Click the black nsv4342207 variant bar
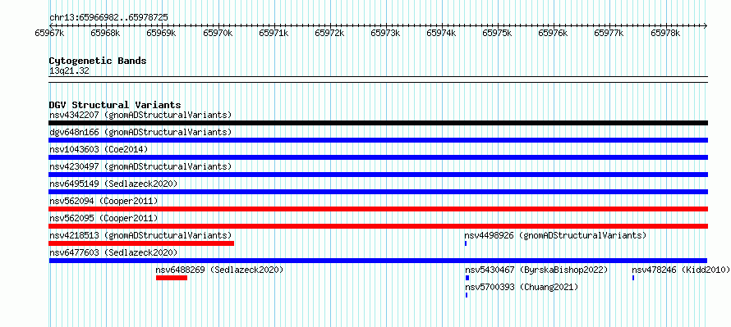The height and width of the screenshot is (327, 731). [x=378, y=123]
